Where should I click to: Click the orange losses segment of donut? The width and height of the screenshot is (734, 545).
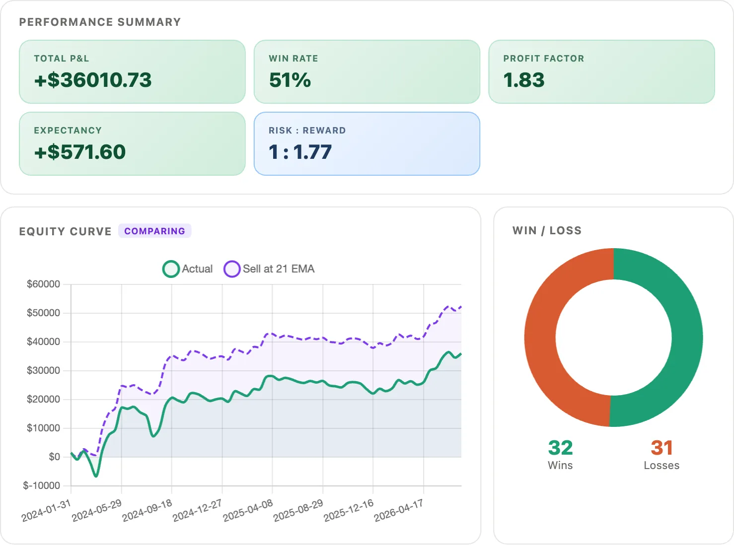tap(540, 338)
